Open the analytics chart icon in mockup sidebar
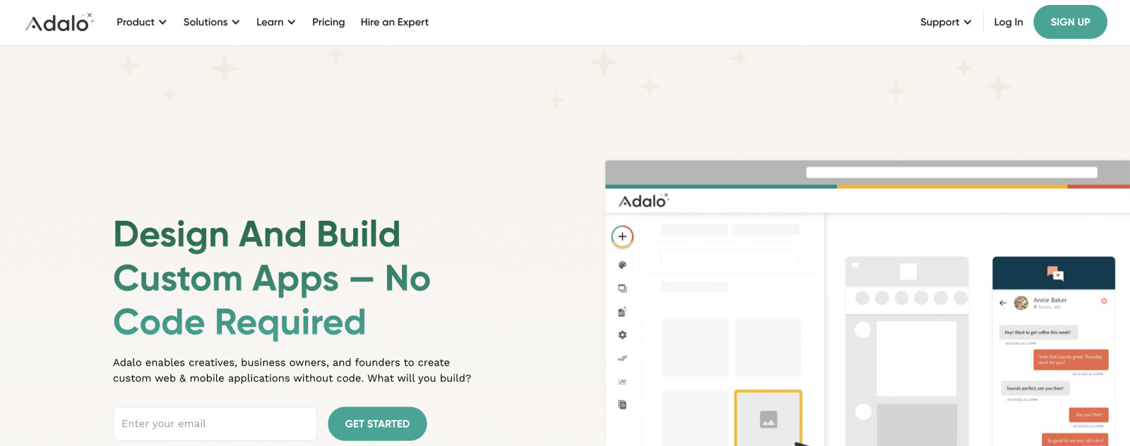The width and height of the screenshot is (1130, 446). coord(622,382)
